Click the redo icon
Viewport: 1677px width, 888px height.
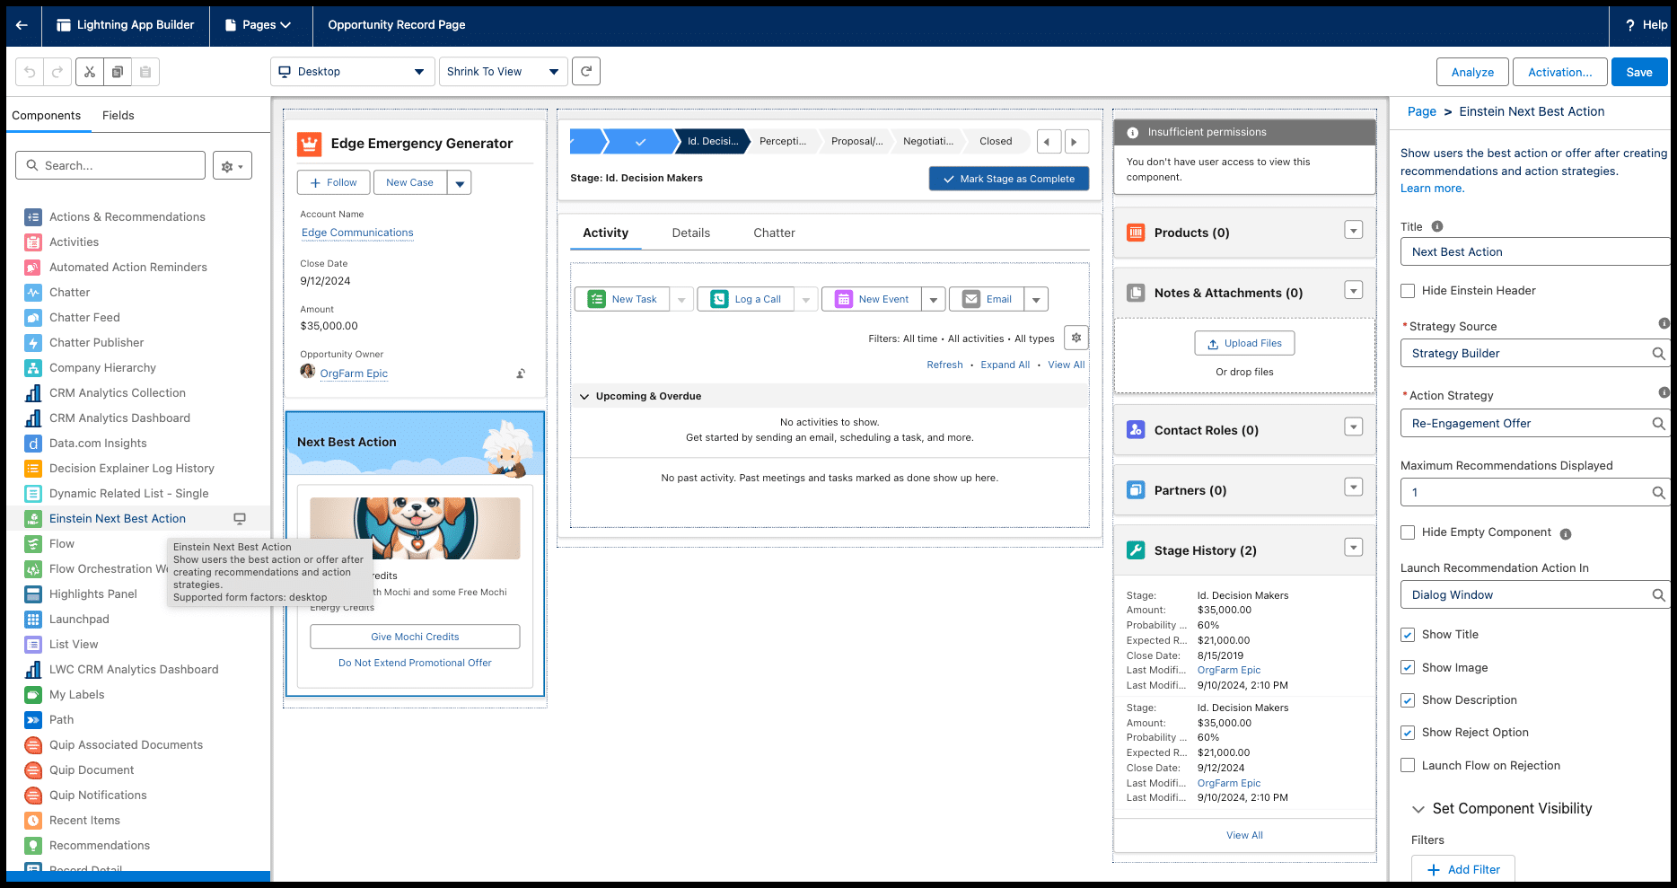[57, 72]
